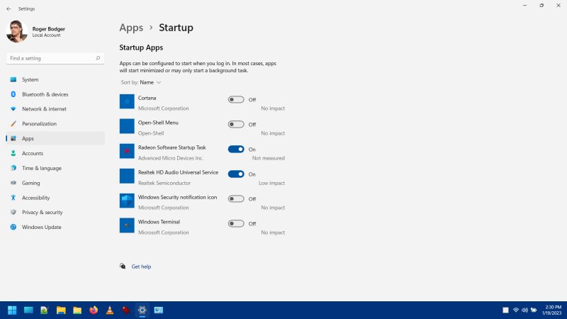Viewport: 567px width, 319px height.
Task: Open the Windows Start button
Action: point(12,310)
